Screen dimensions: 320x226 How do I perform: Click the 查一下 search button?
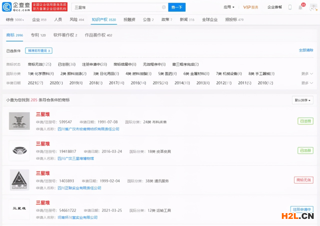(177, 8)
